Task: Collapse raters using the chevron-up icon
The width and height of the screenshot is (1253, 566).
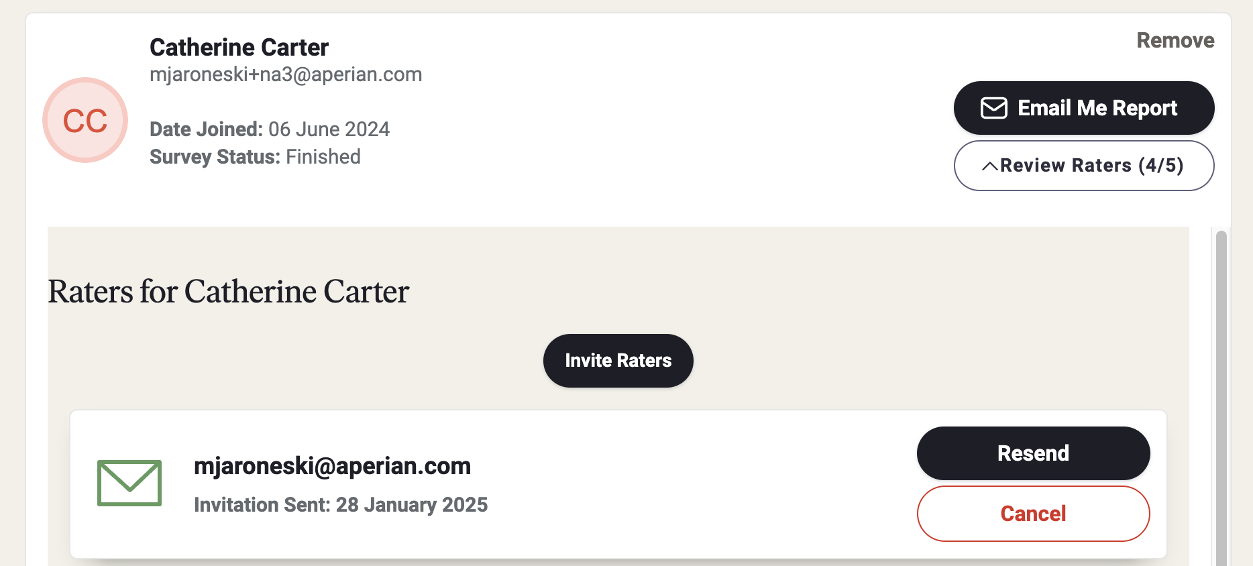Action: pos(989,166)
